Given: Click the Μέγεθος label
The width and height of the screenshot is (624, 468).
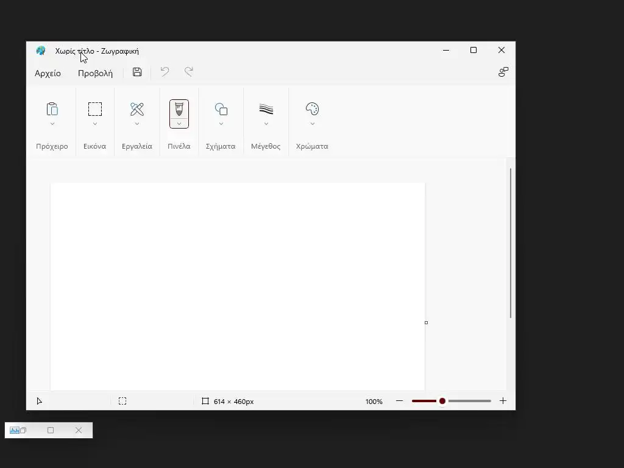Looking at the screenshot, I should [x=266, y=146].
